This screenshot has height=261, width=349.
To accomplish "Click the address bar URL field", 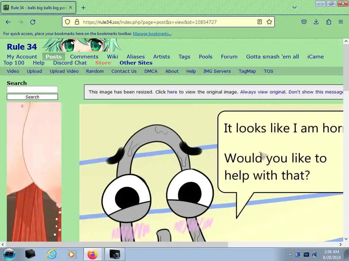I will pyautogui.click(x=168, y=22).
